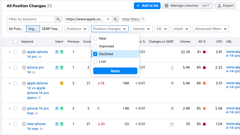
Task: Select the All Positions tab
Action: click(16, 29)
